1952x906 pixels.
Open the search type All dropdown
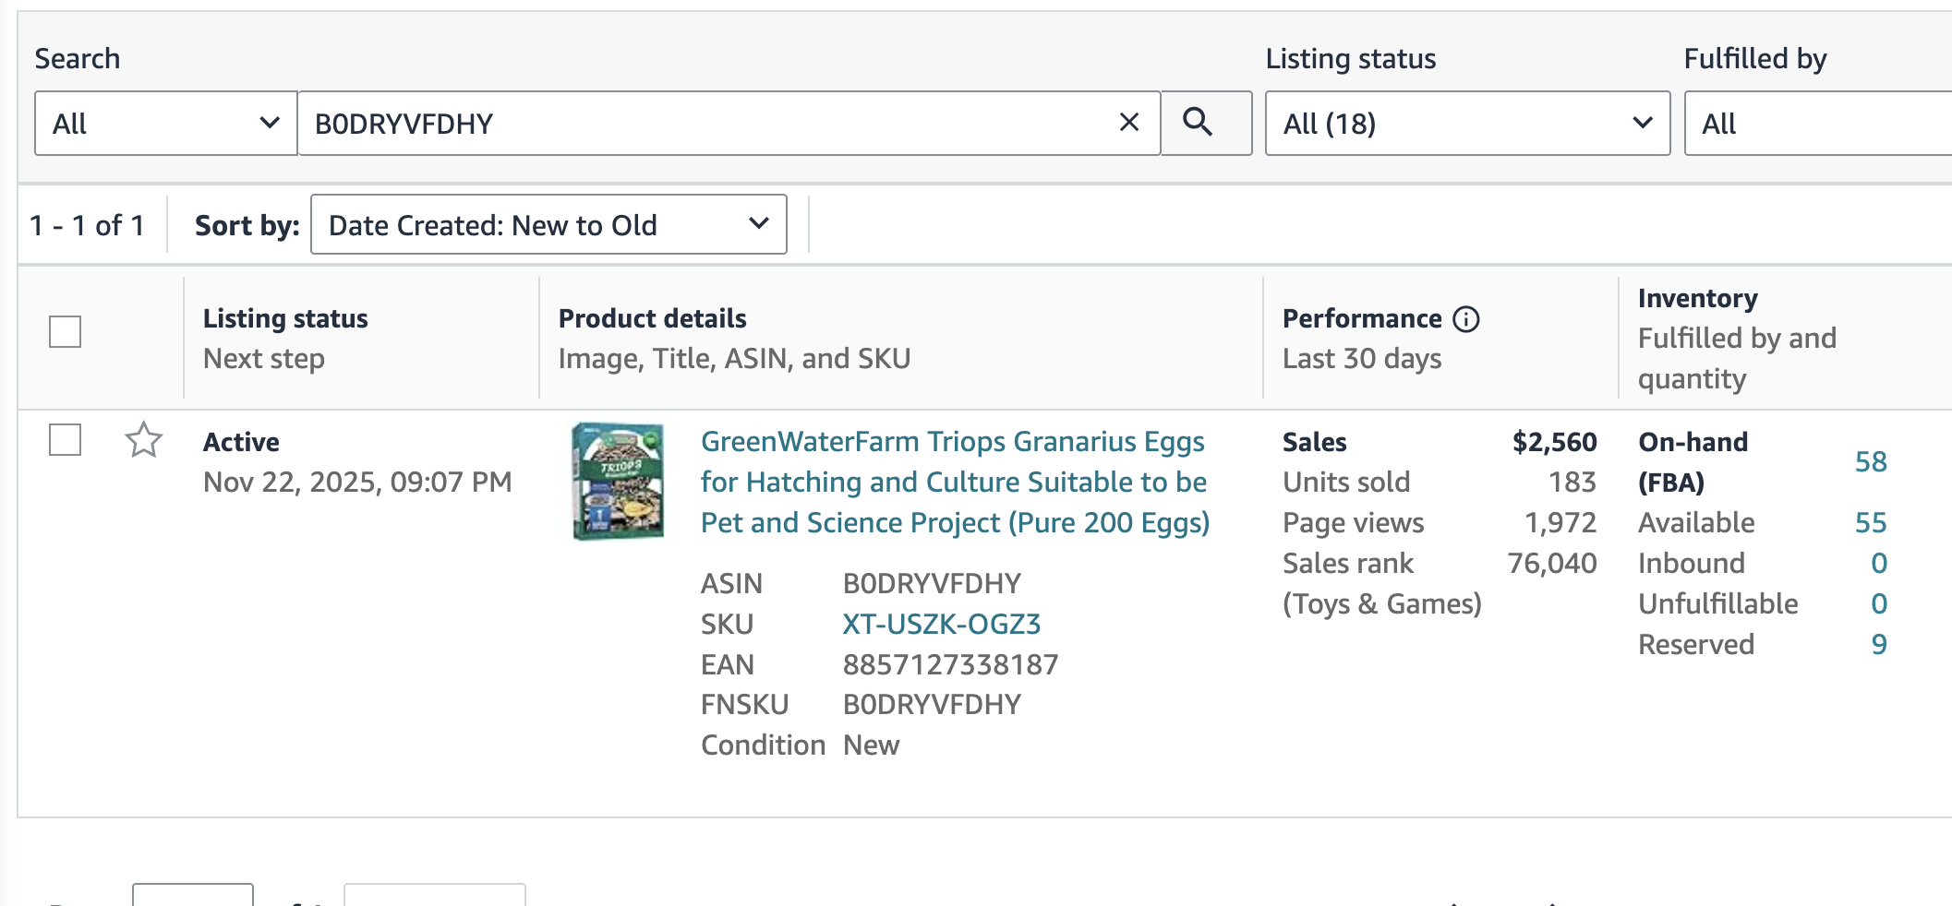tap(166, 123)
